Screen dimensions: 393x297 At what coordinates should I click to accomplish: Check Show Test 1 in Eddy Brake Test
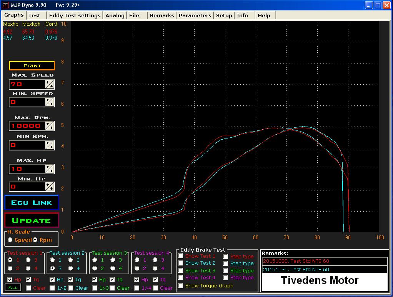[180, 256]
